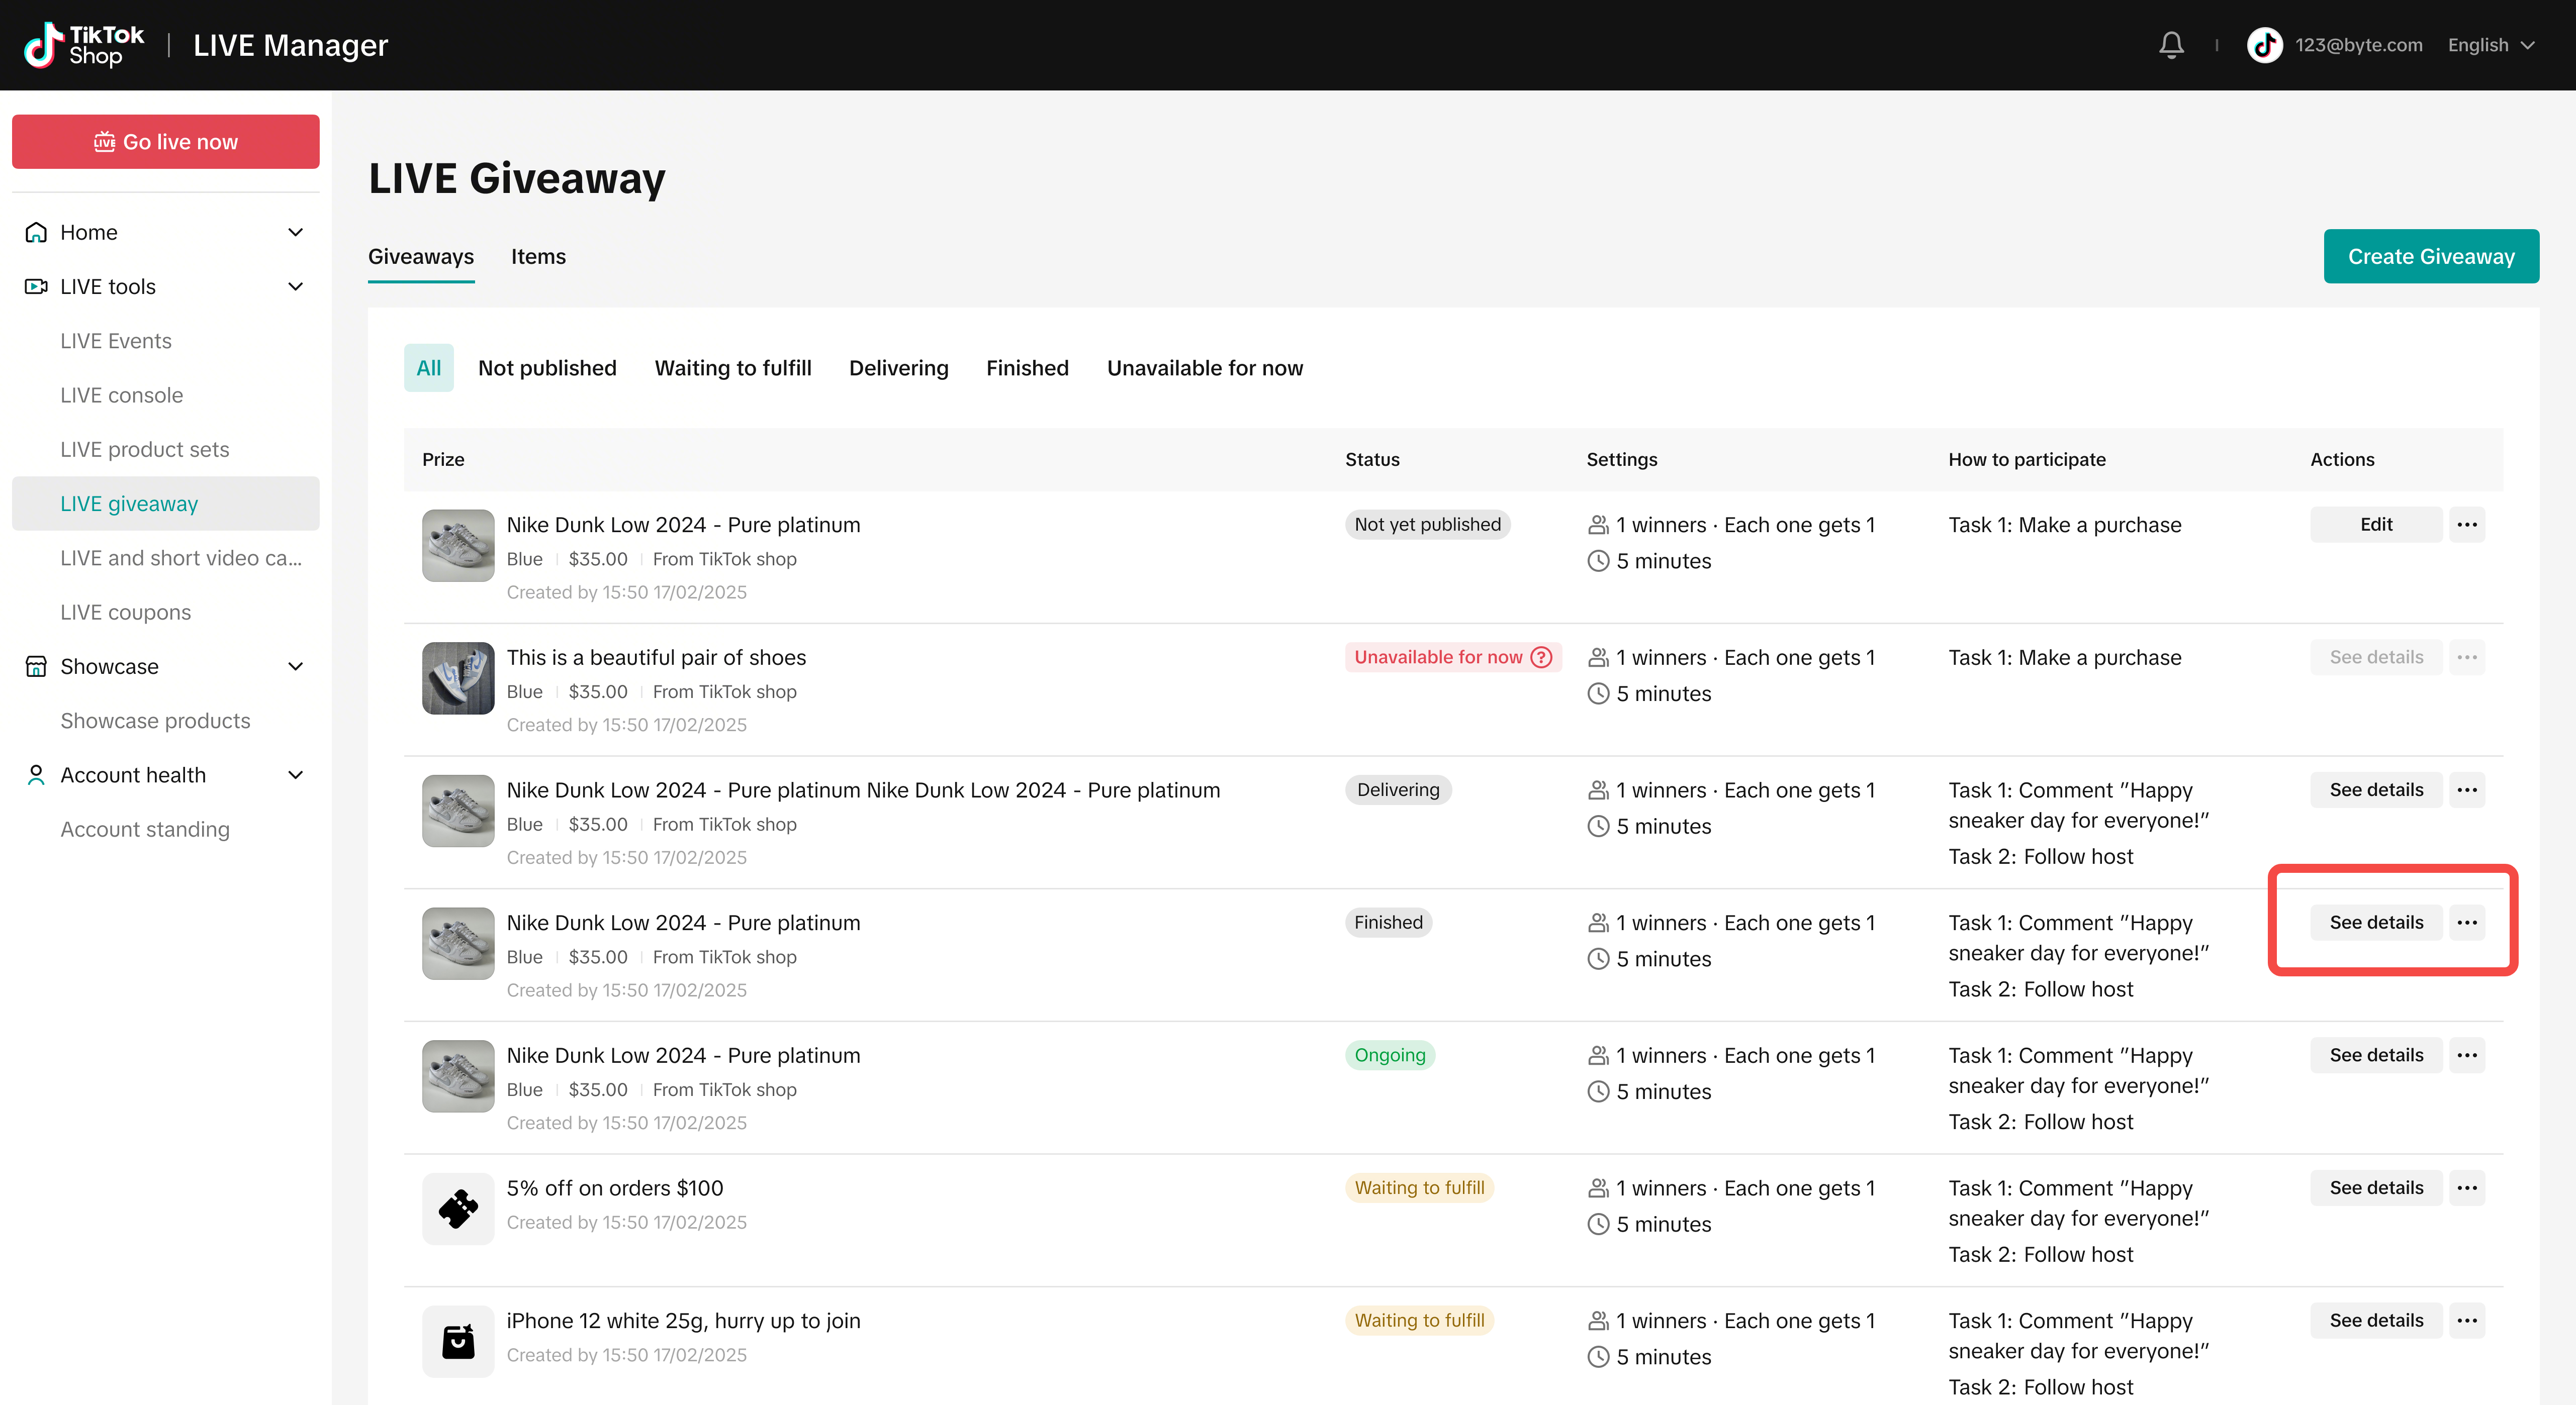Viewport: 2576px width, 1405px height.
Task: Click the winners icon in the Ongoing giveaway row
Action: tap(1598, 1055)
